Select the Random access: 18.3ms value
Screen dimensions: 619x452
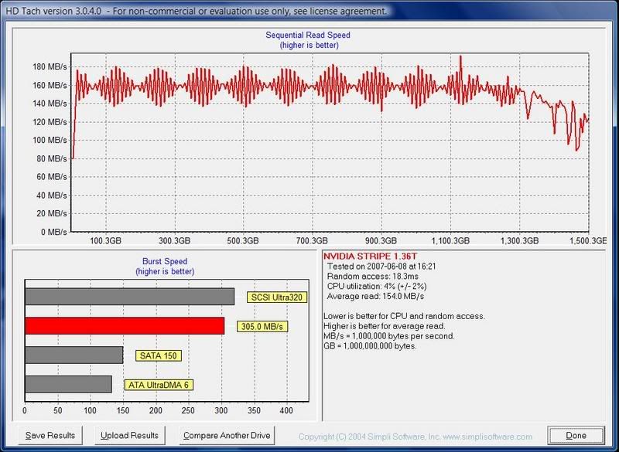(x=373, y=277)
